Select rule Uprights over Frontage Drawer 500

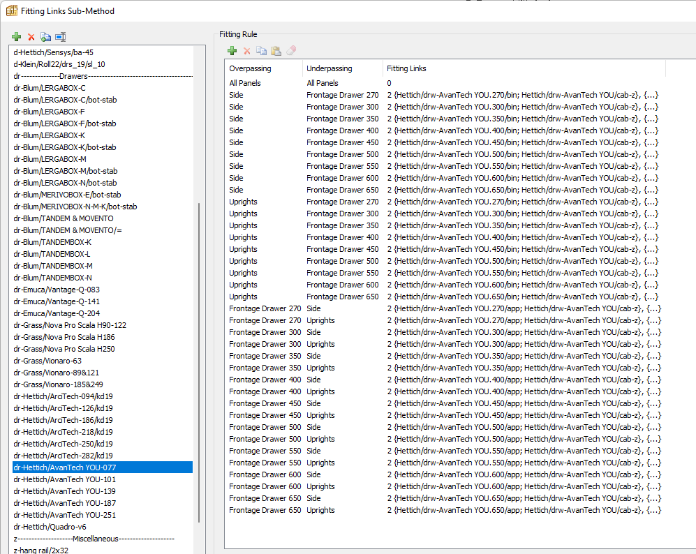tap(445, 261)
